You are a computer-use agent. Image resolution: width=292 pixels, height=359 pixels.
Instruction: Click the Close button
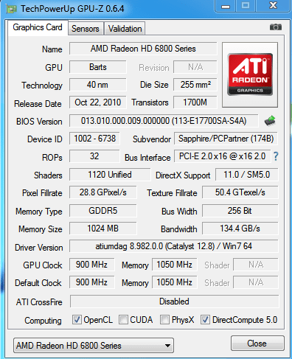pyautogui.click(x=257, y=344)
